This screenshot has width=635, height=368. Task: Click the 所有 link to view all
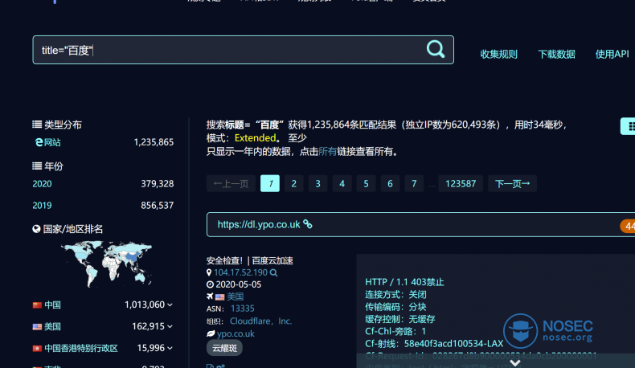click(328, 151)
